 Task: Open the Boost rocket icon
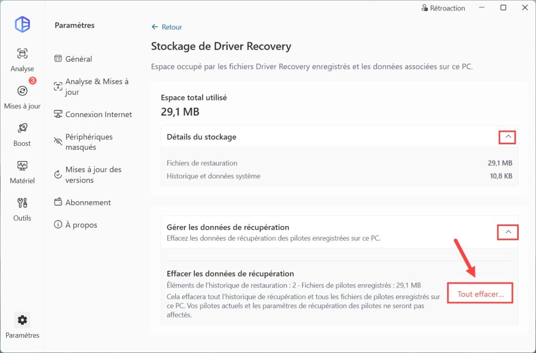click(x=22, y=128)
